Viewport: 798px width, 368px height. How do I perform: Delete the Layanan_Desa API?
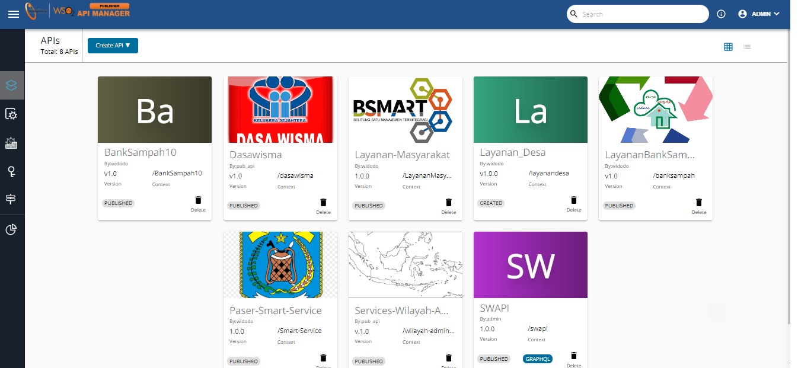[573, 201]
